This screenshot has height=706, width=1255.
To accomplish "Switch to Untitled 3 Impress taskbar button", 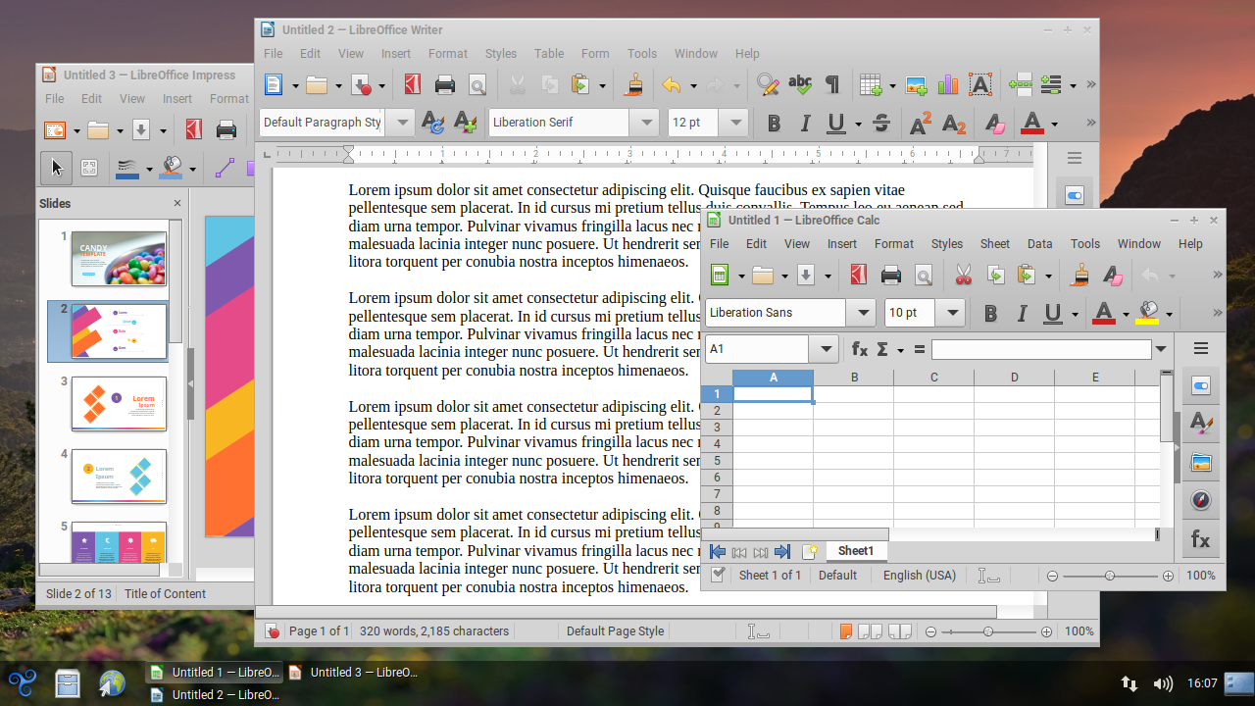I will [353, 673].
